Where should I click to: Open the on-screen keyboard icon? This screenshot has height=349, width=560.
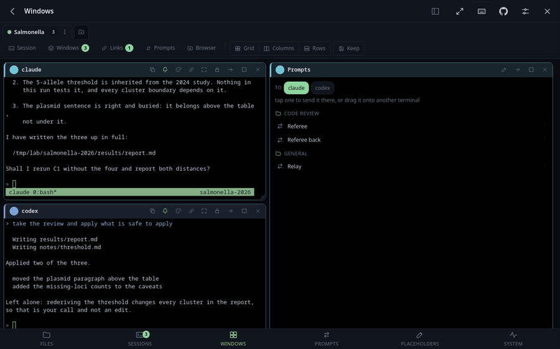[x=482, y=11]
